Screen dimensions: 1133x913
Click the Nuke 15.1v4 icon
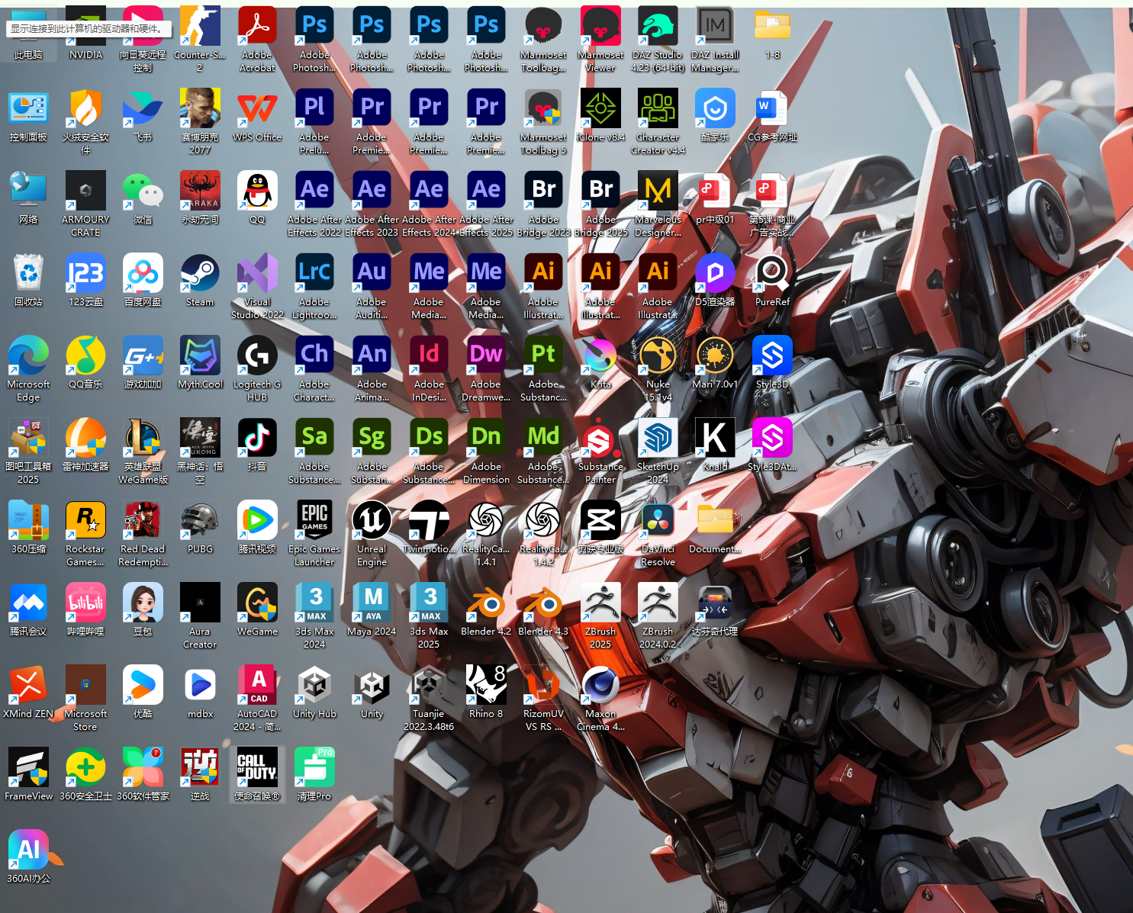[x=658, y=369]
